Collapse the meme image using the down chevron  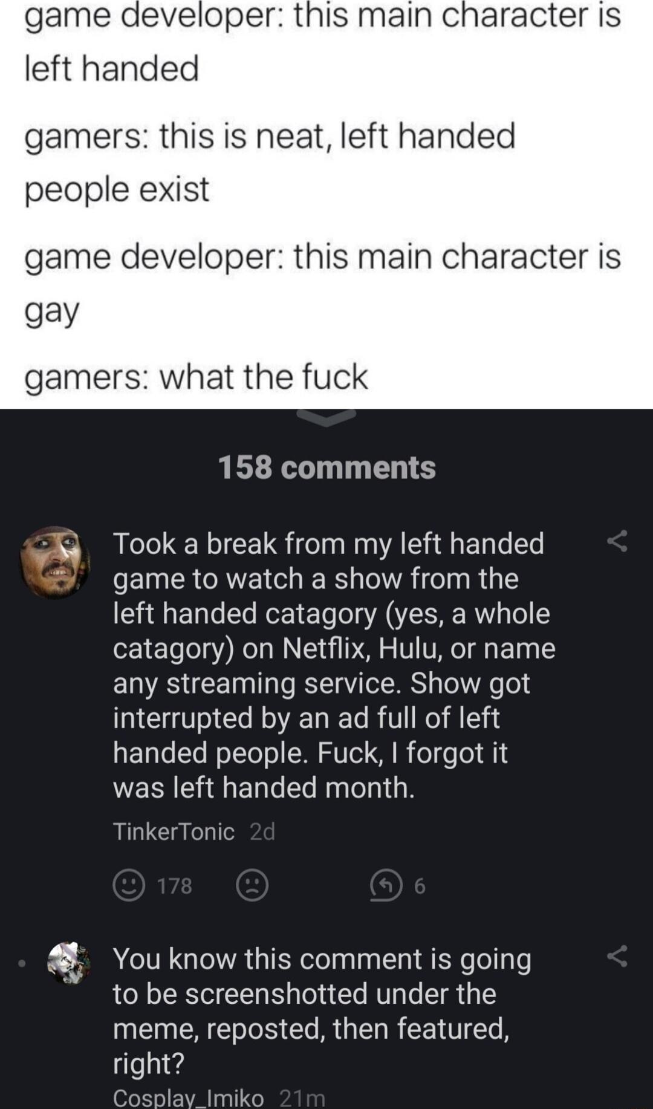click(326, 419)
